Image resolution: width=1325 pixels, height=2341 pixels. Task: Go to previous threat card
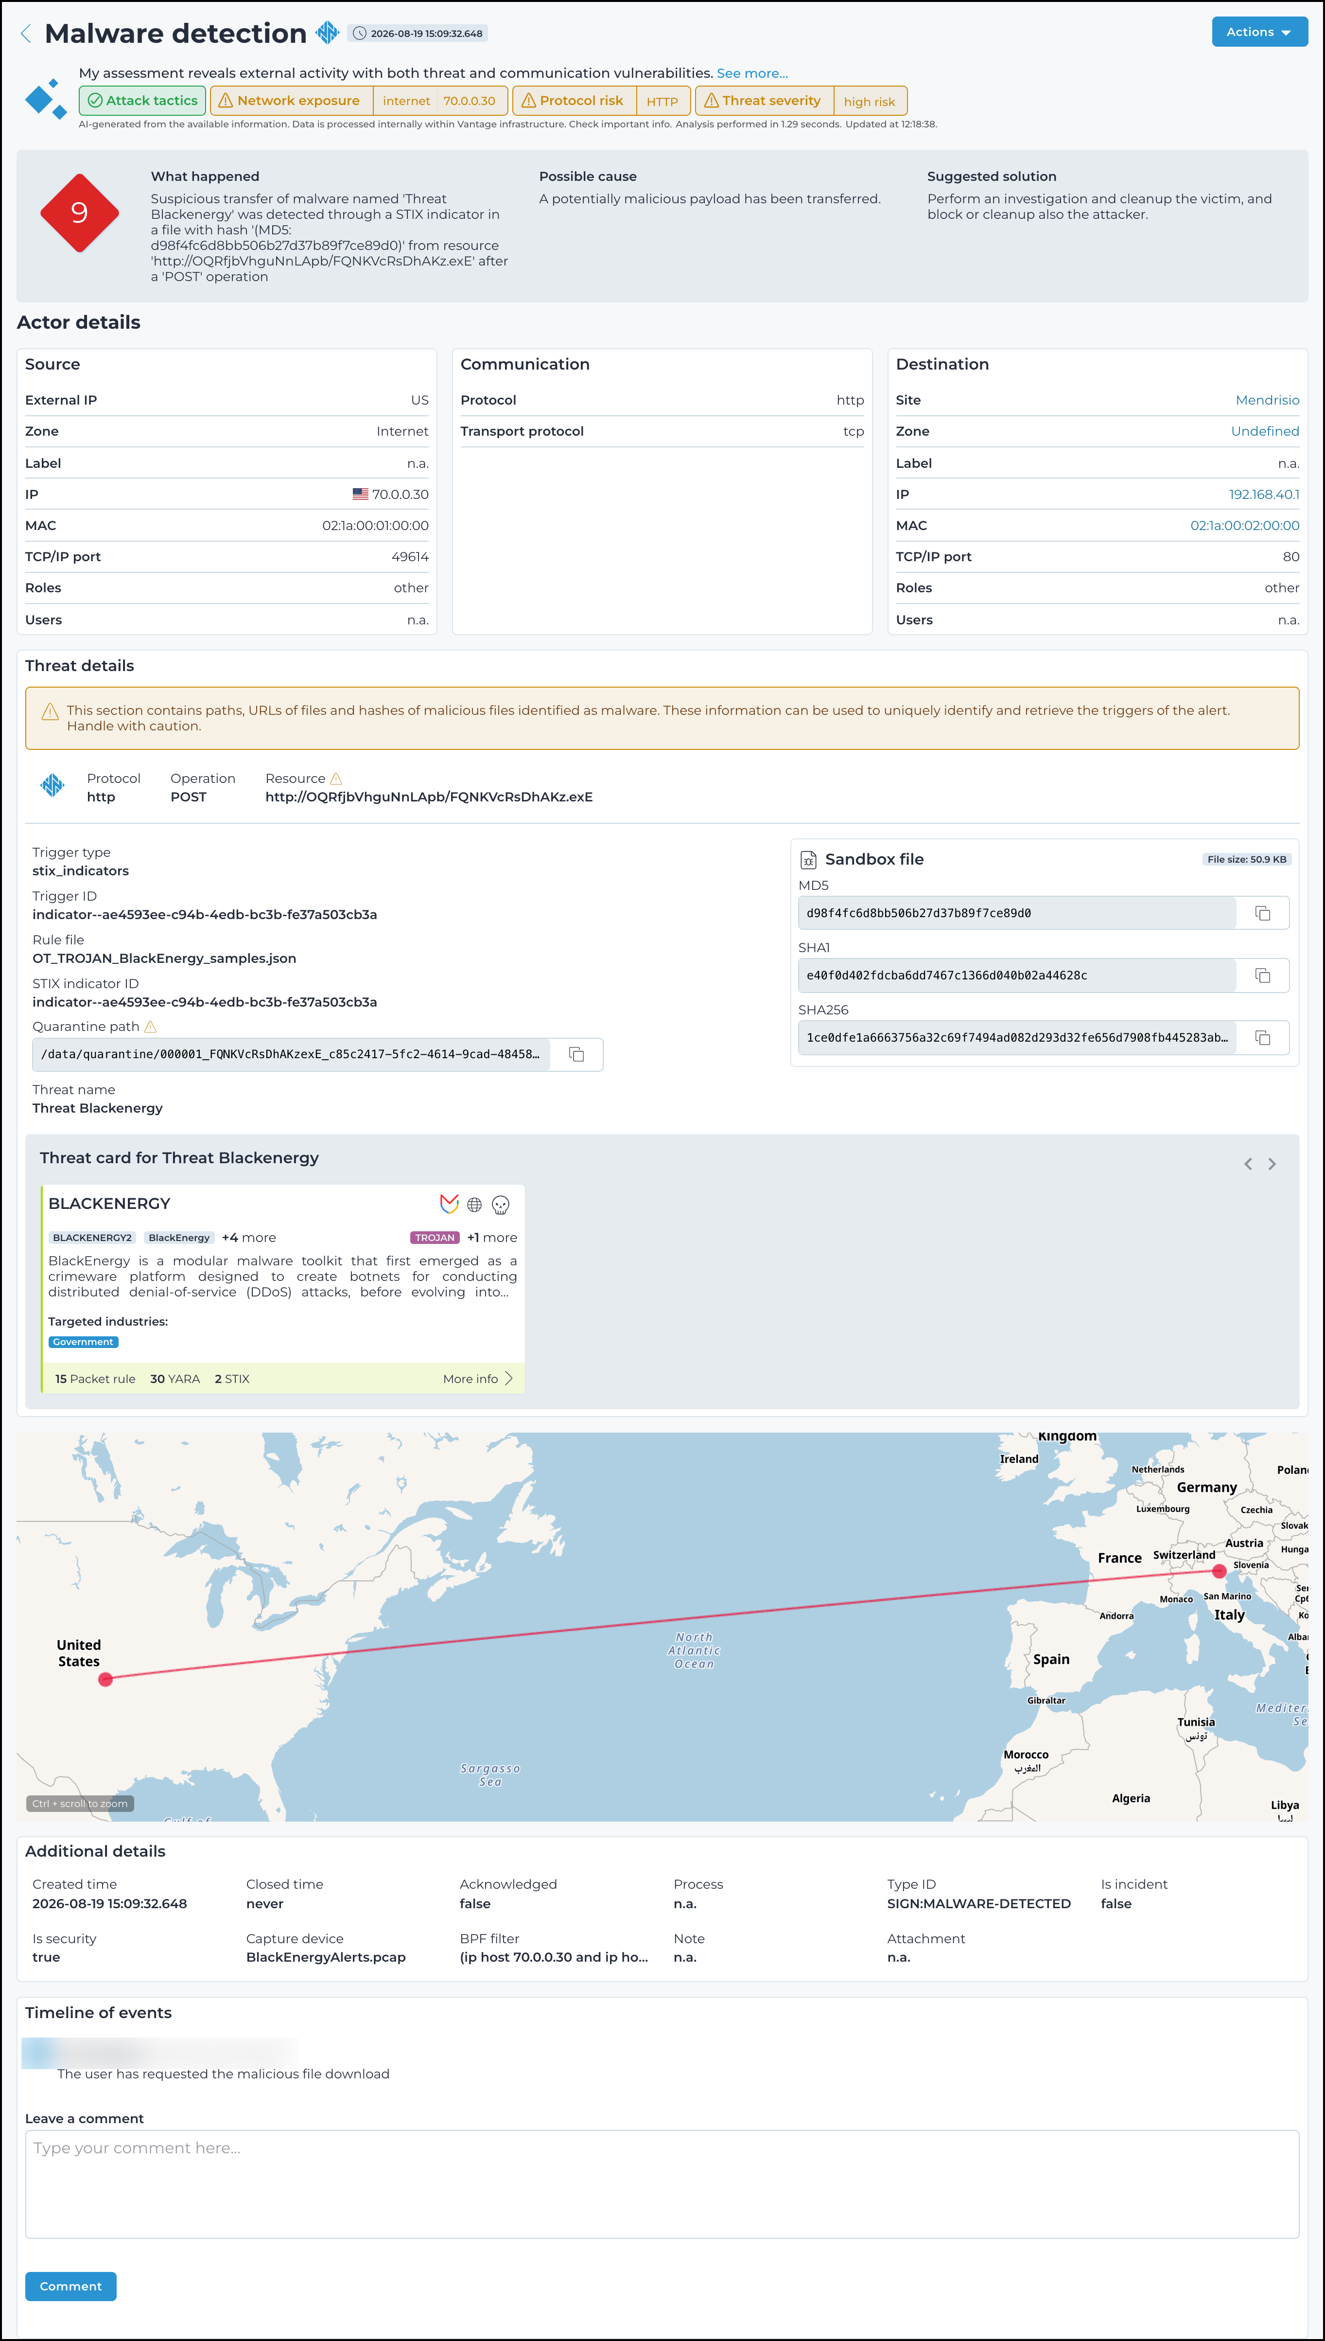coord(1248,1163)
